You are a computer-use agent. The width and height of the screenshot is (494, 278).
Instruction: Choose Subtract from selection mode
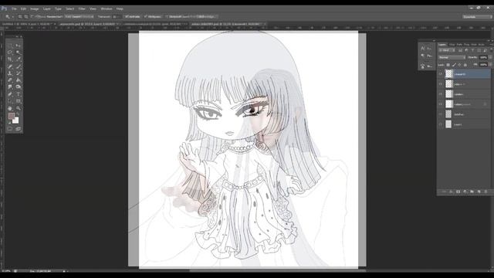pyautogui.click(x=32, y=16)
